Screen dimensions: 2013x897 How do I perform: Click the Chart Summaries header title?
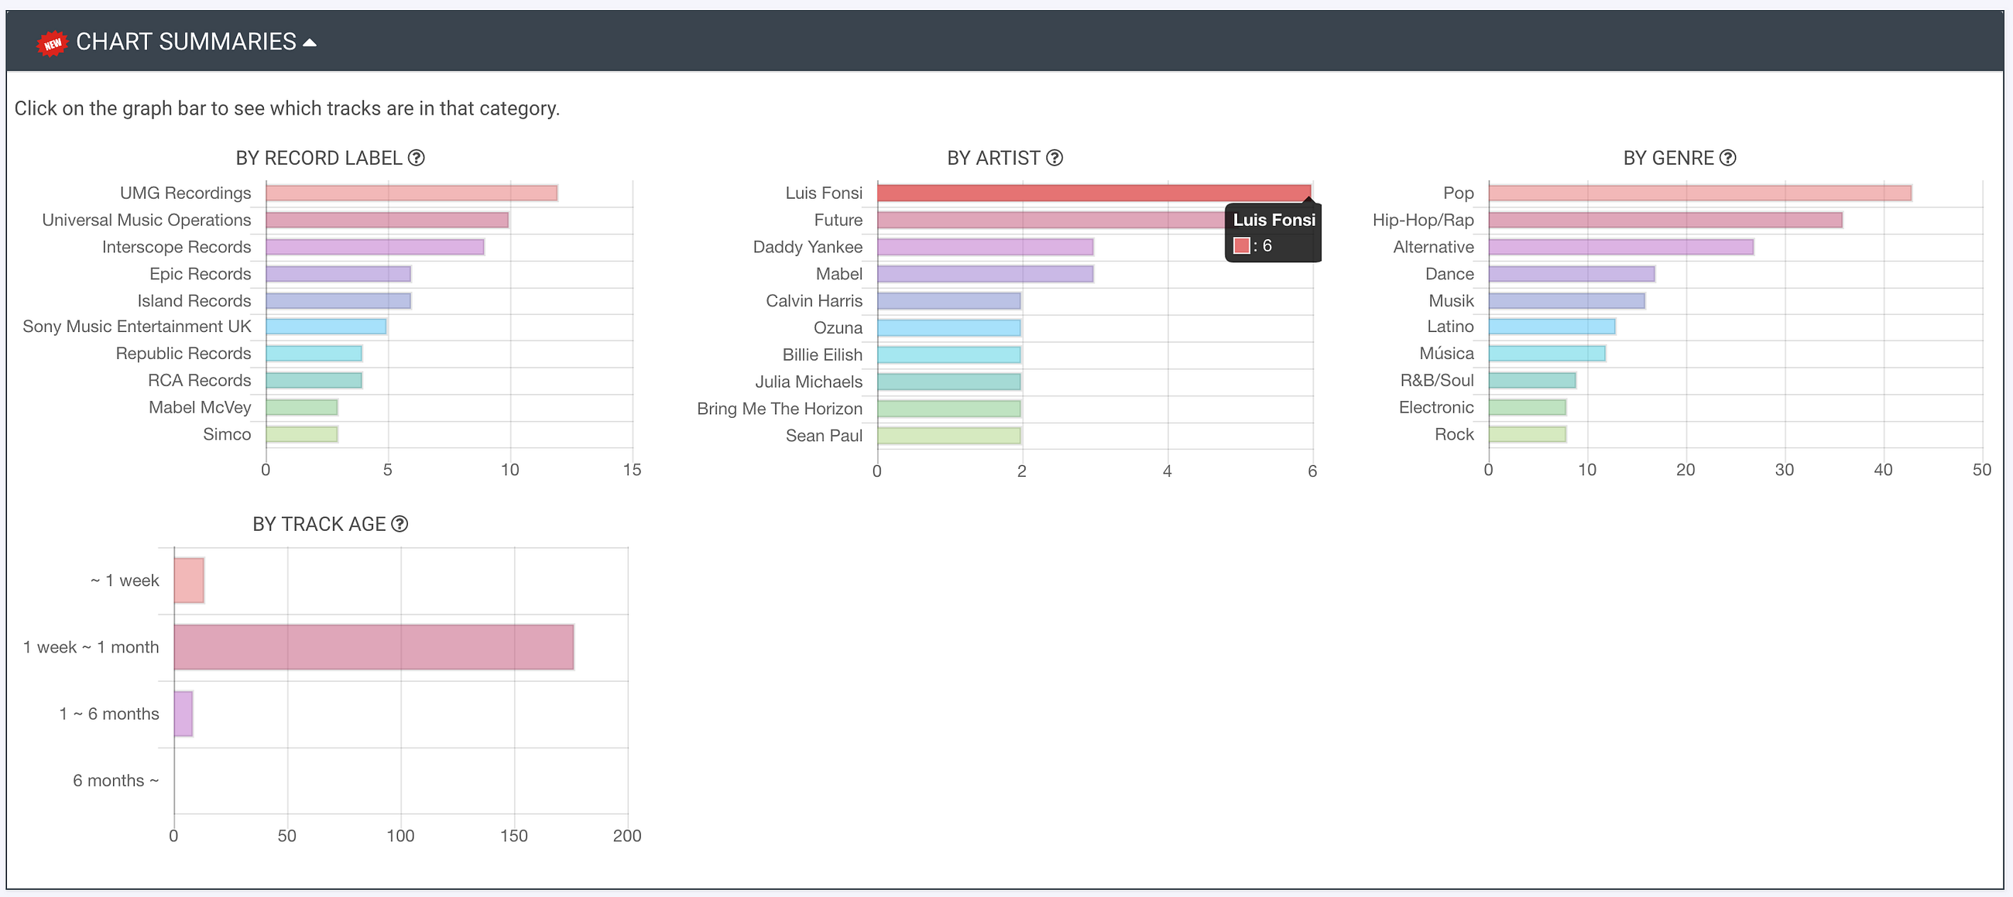pos(186,43)
